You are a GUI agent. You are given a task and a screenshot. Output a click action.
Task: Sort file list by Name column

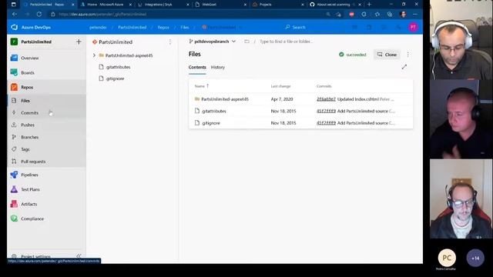click(x=202, y=86)
